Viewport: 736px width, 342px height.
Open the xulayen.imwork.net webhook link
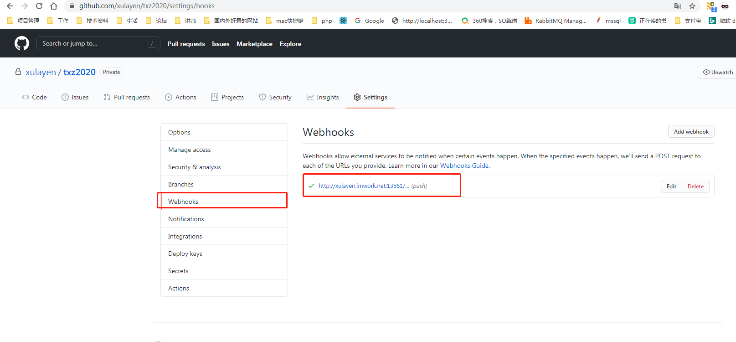coord(364,186)
